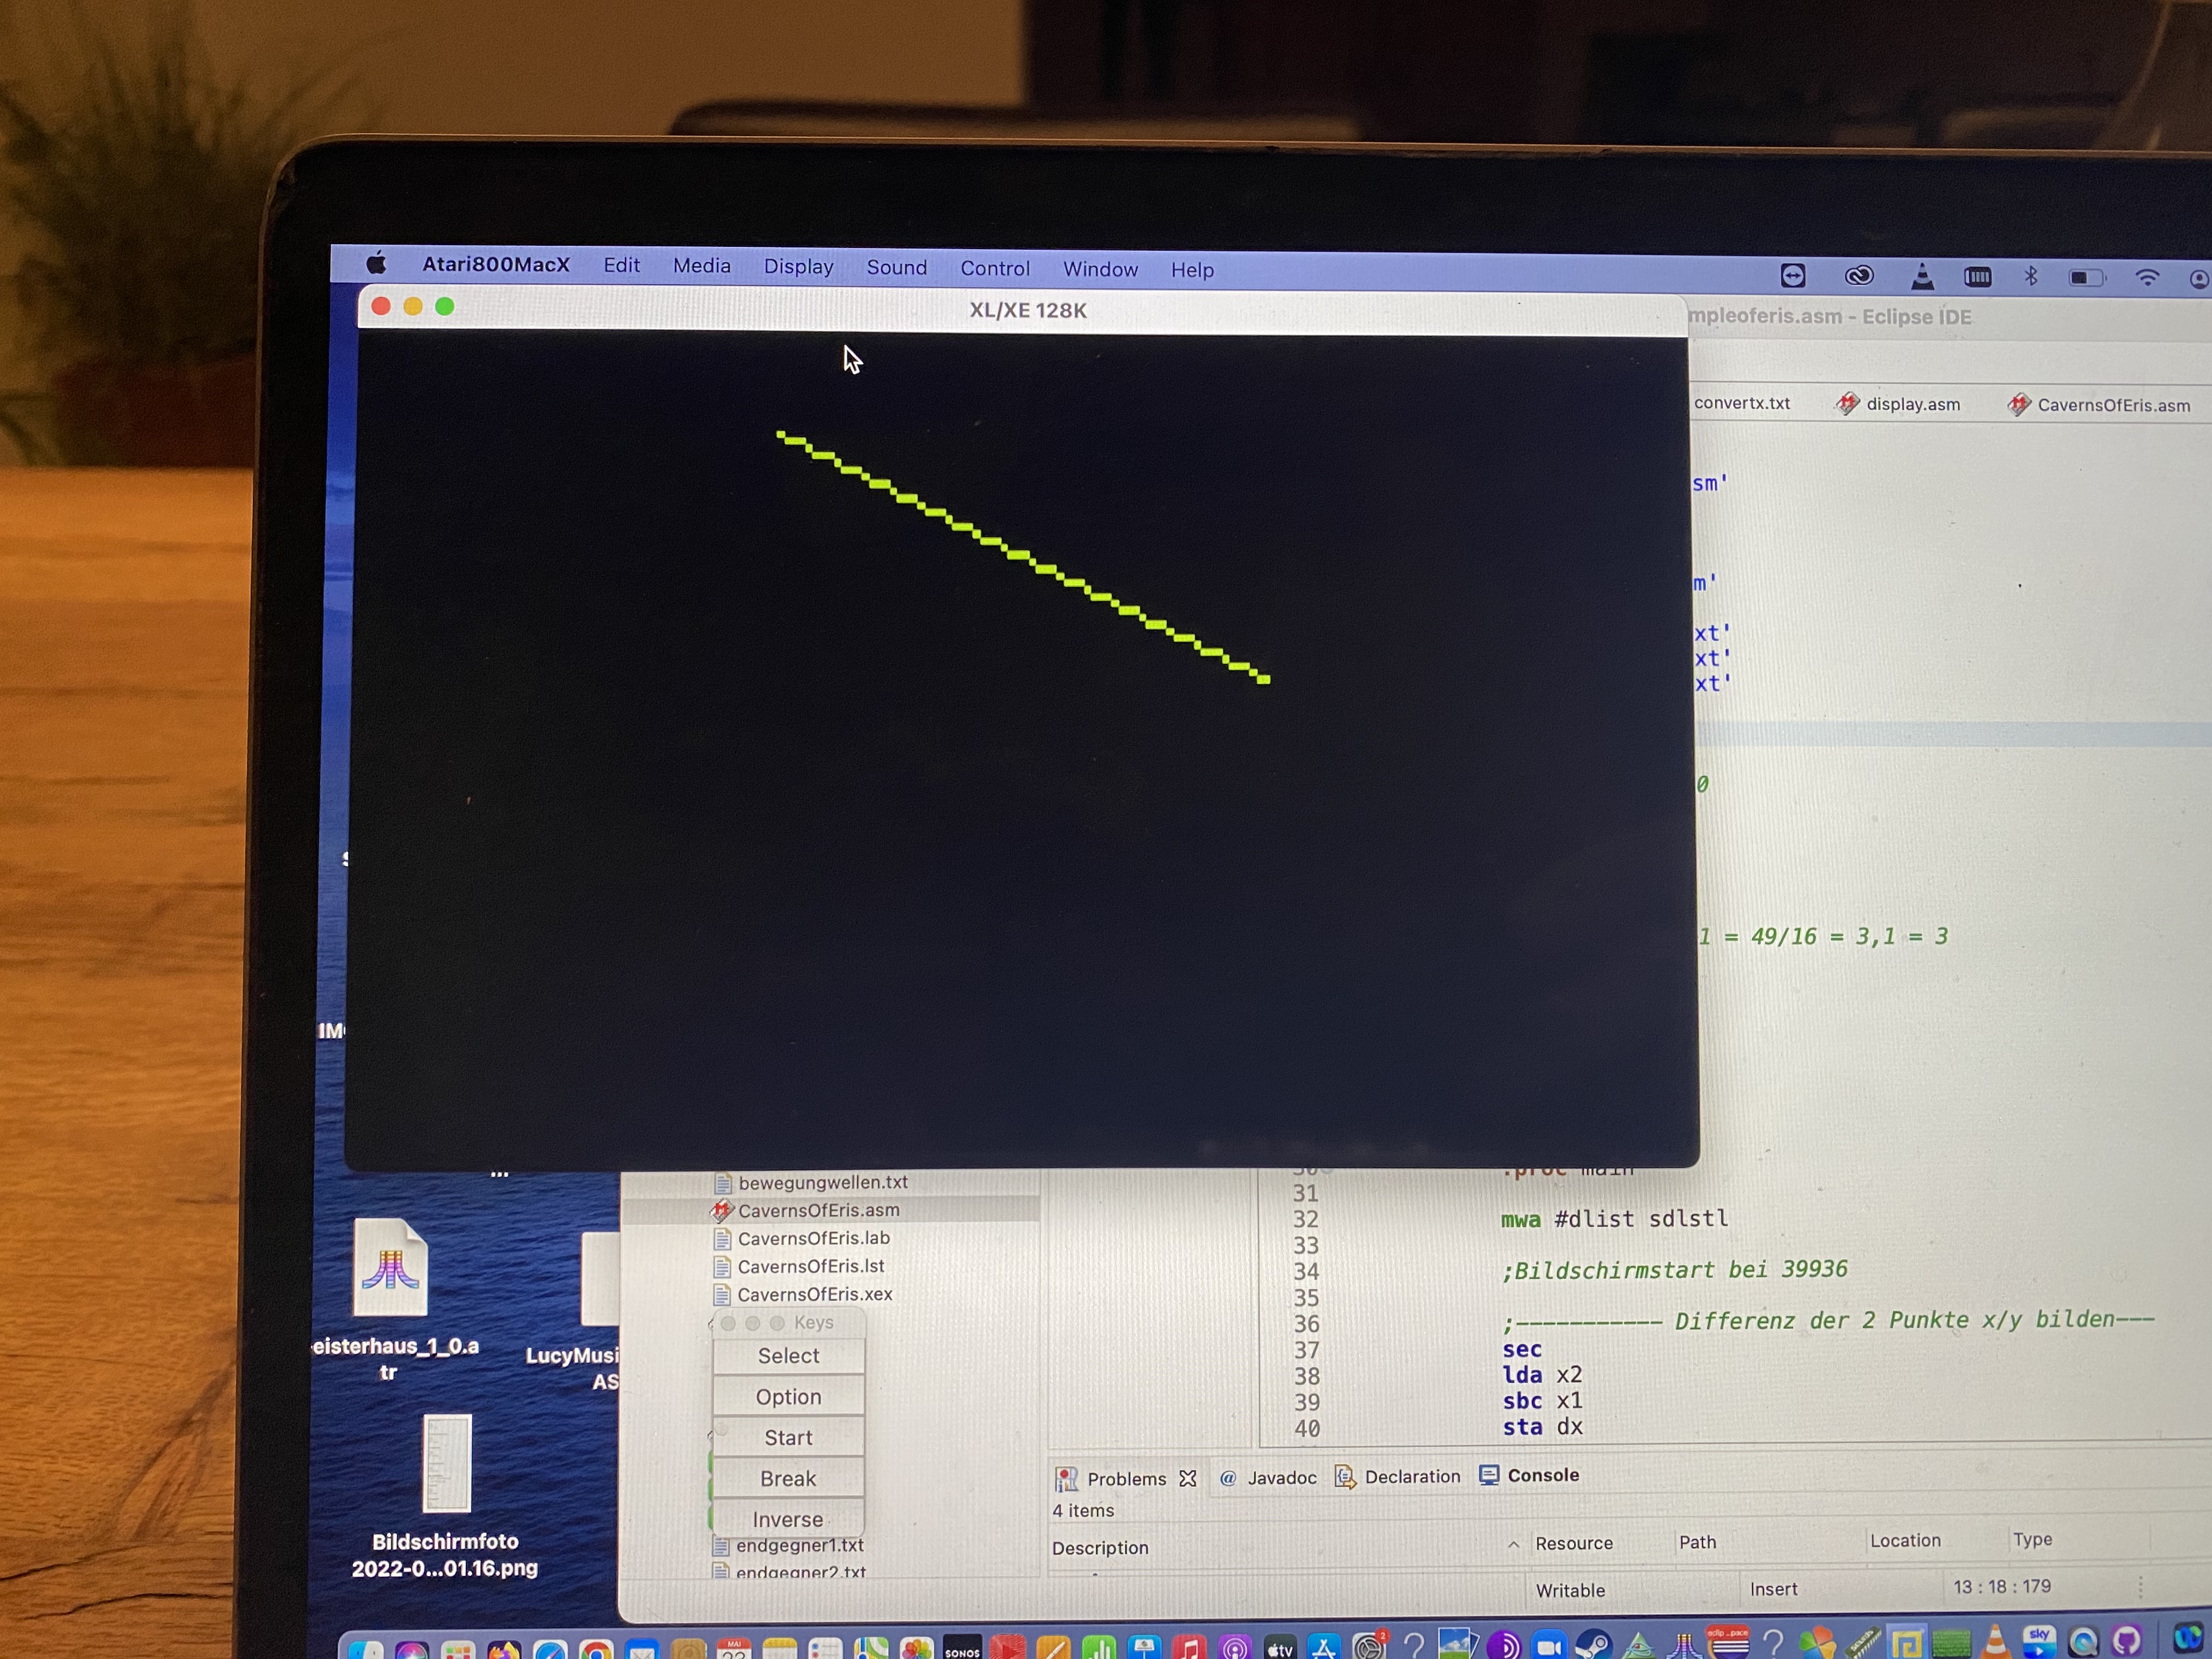Open the Bluetooth status menu

2030,276
